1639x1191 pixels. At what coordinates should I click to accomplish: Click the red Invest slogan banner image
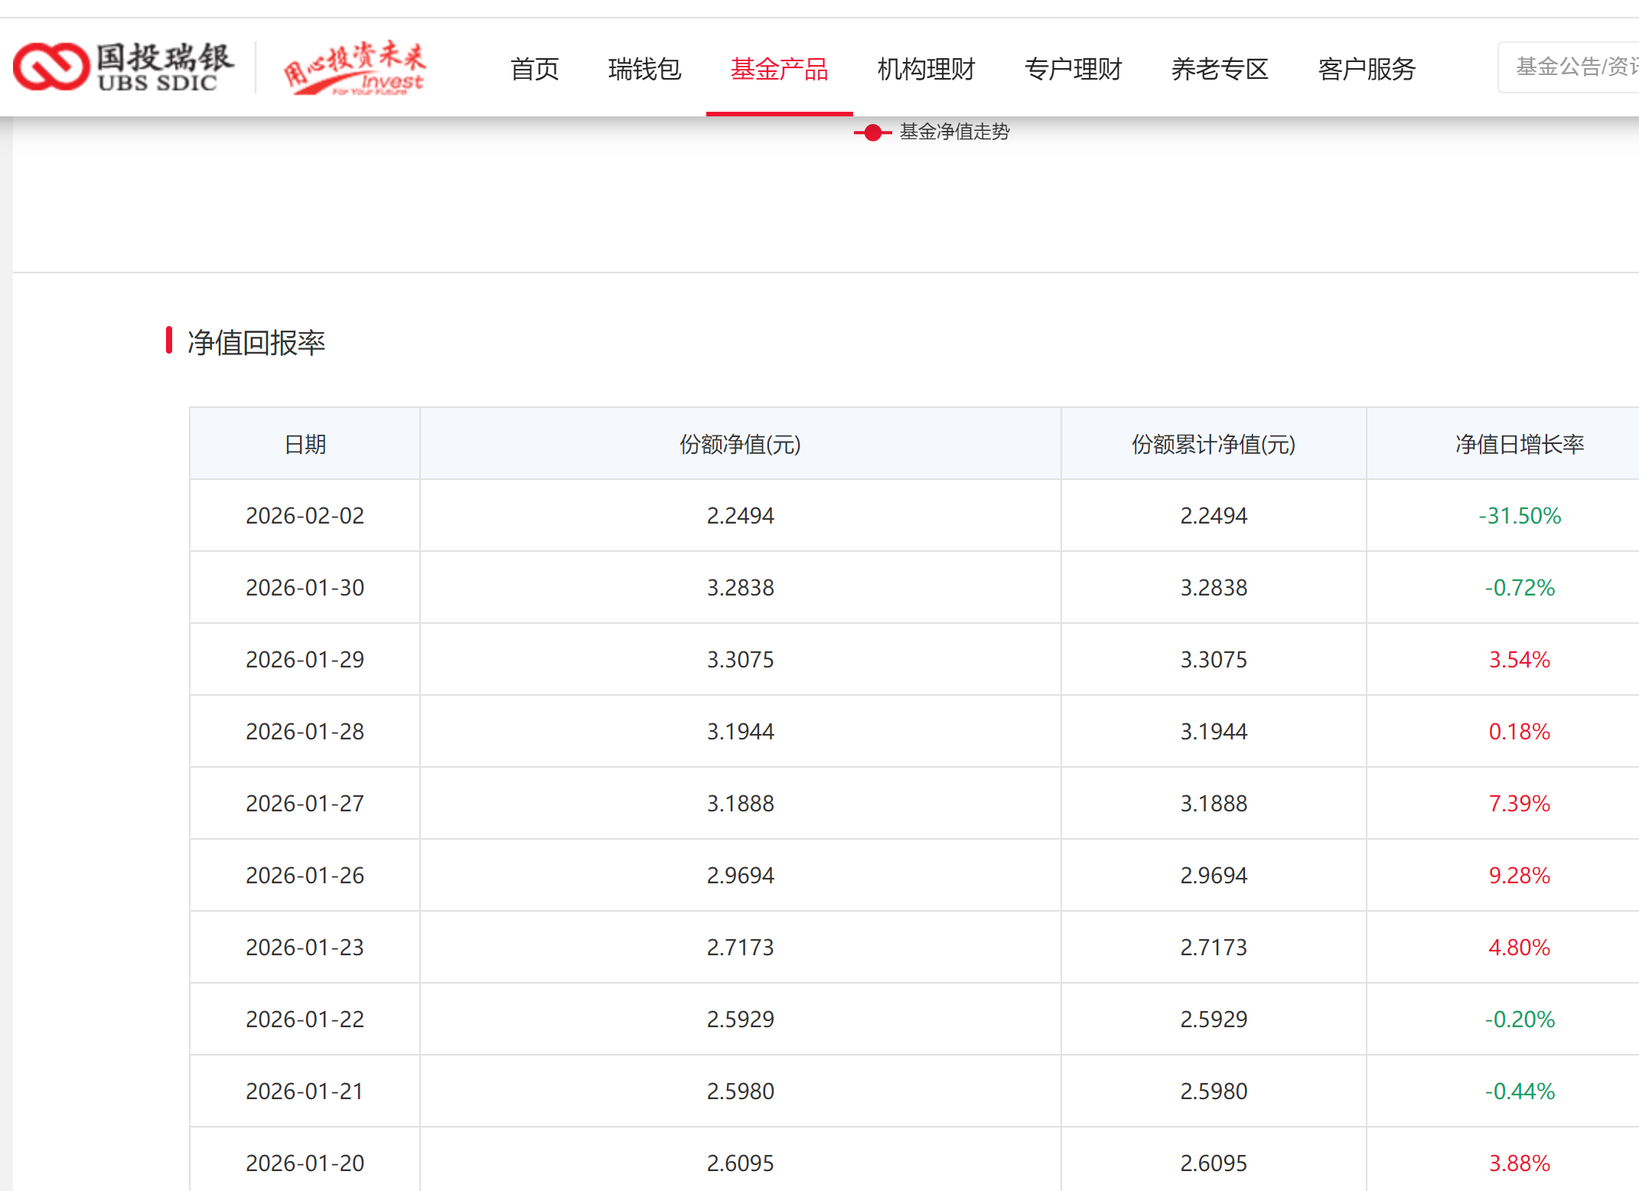click(x=354, y=67)
